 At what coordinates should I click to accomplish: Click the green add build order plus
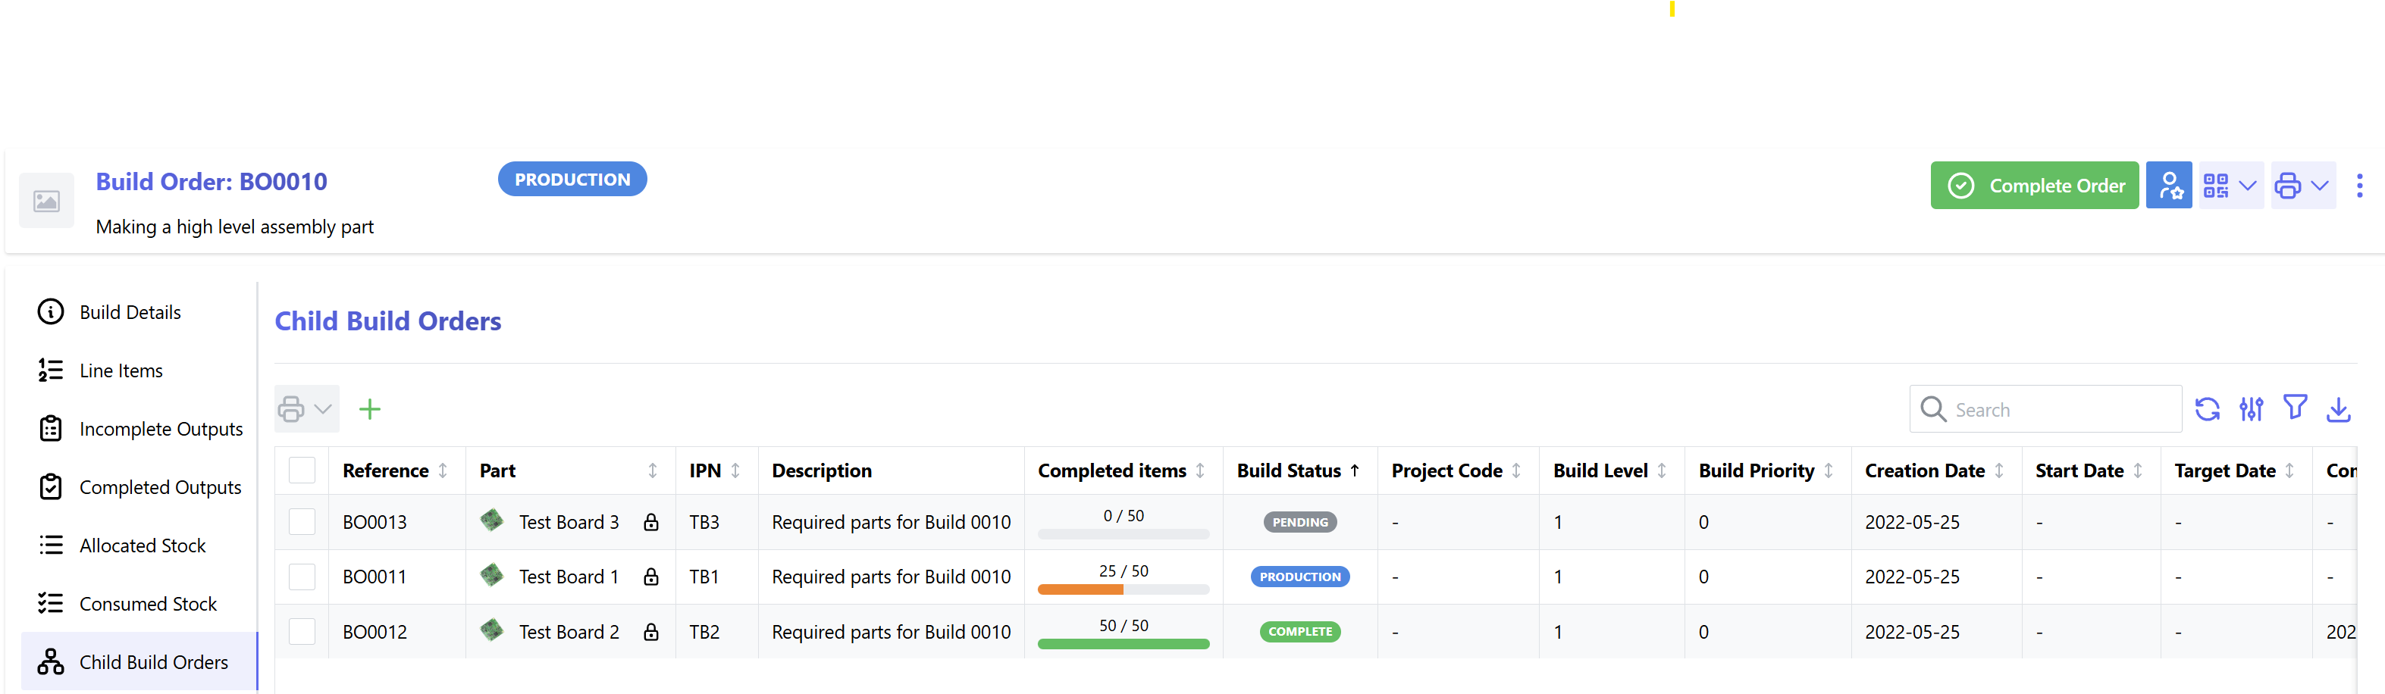(x=369, y=409)
